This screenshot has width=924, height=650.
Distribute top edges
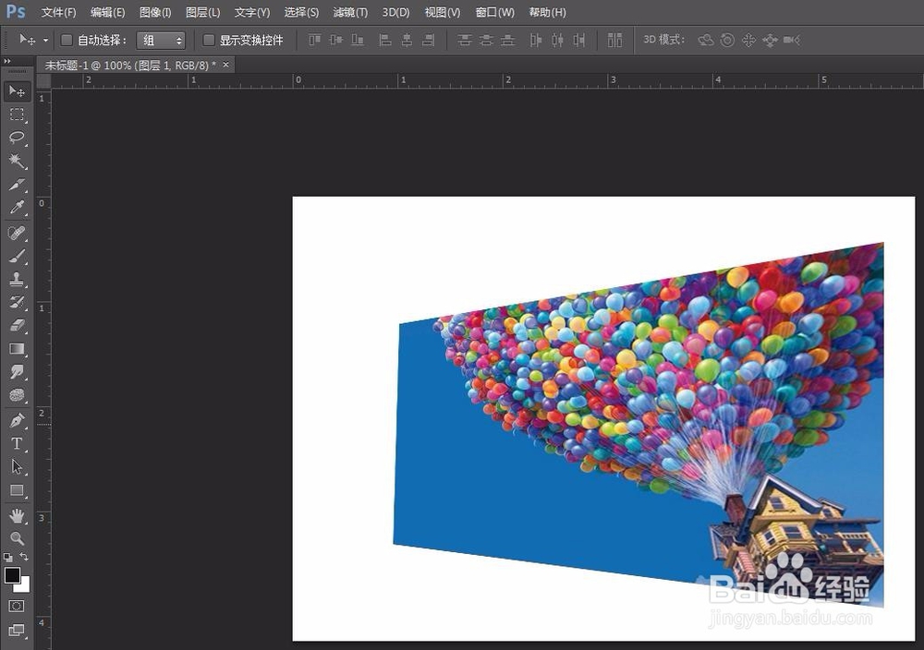coord(465,40)
